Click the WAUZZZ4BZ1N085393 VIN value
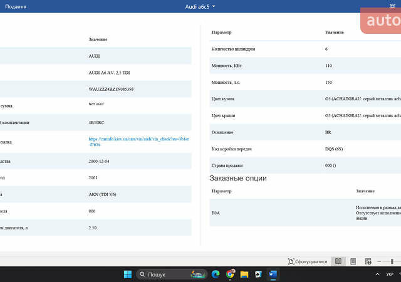The height and width of the screenshot is (282, 401). (111, 89)
